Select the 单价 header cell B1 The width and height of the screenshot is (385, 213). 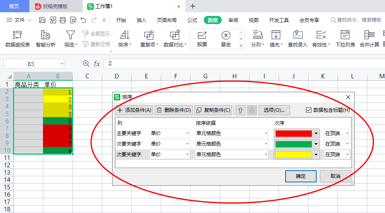(58, 84)
